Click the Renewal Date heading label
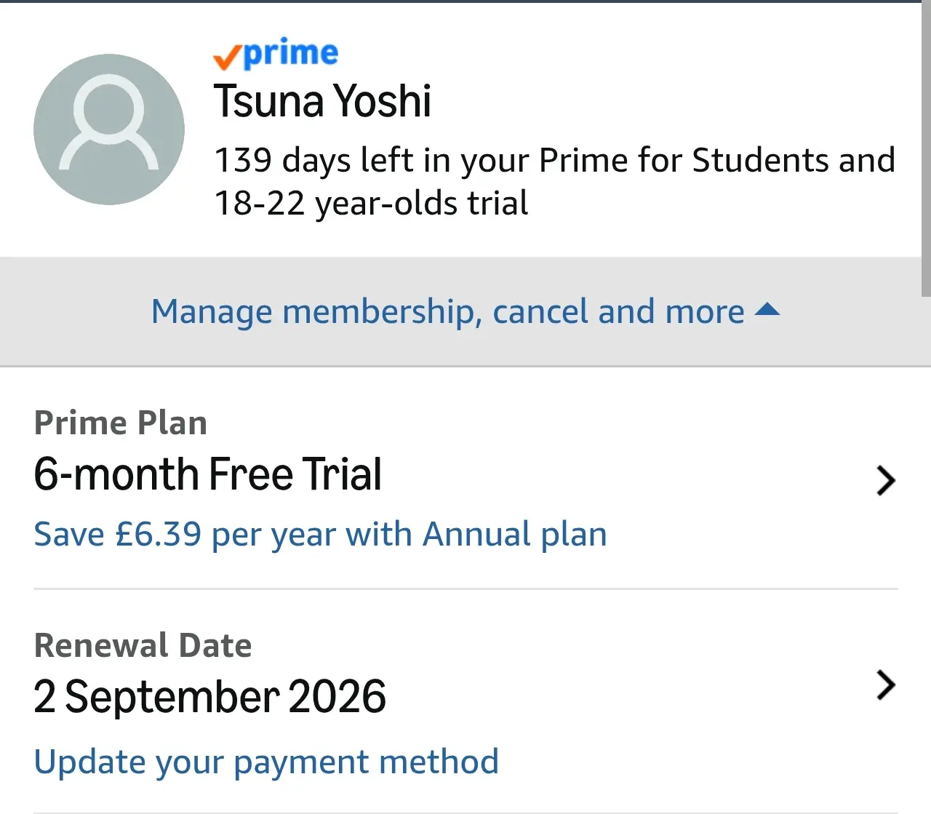The image size is (931, 814). (143, 645)
